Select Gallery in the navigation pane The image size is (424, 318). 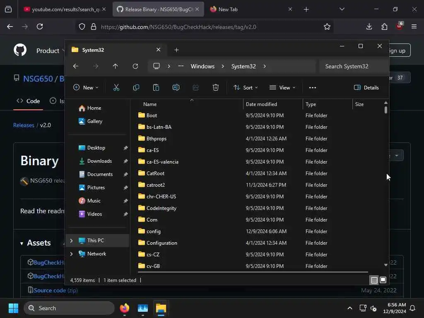coord(95,121)
